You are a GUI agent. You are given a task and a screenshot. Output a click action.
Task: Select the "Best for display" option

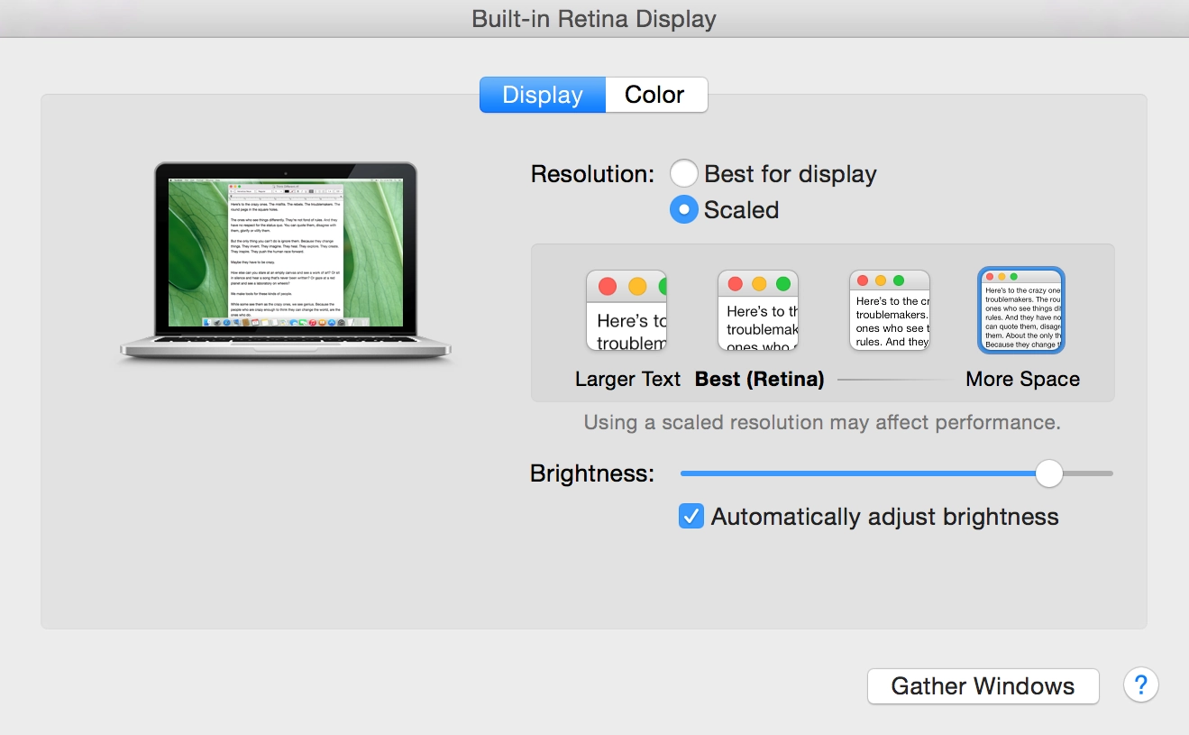tap(683, 173)
